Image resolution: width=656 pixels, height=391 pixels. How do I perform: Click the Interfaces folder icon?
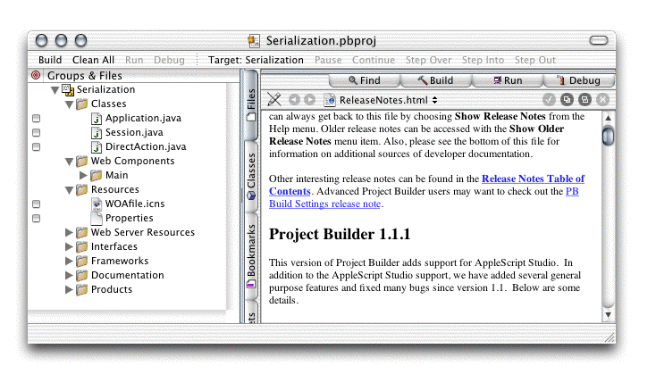click(x=82, y=246)
